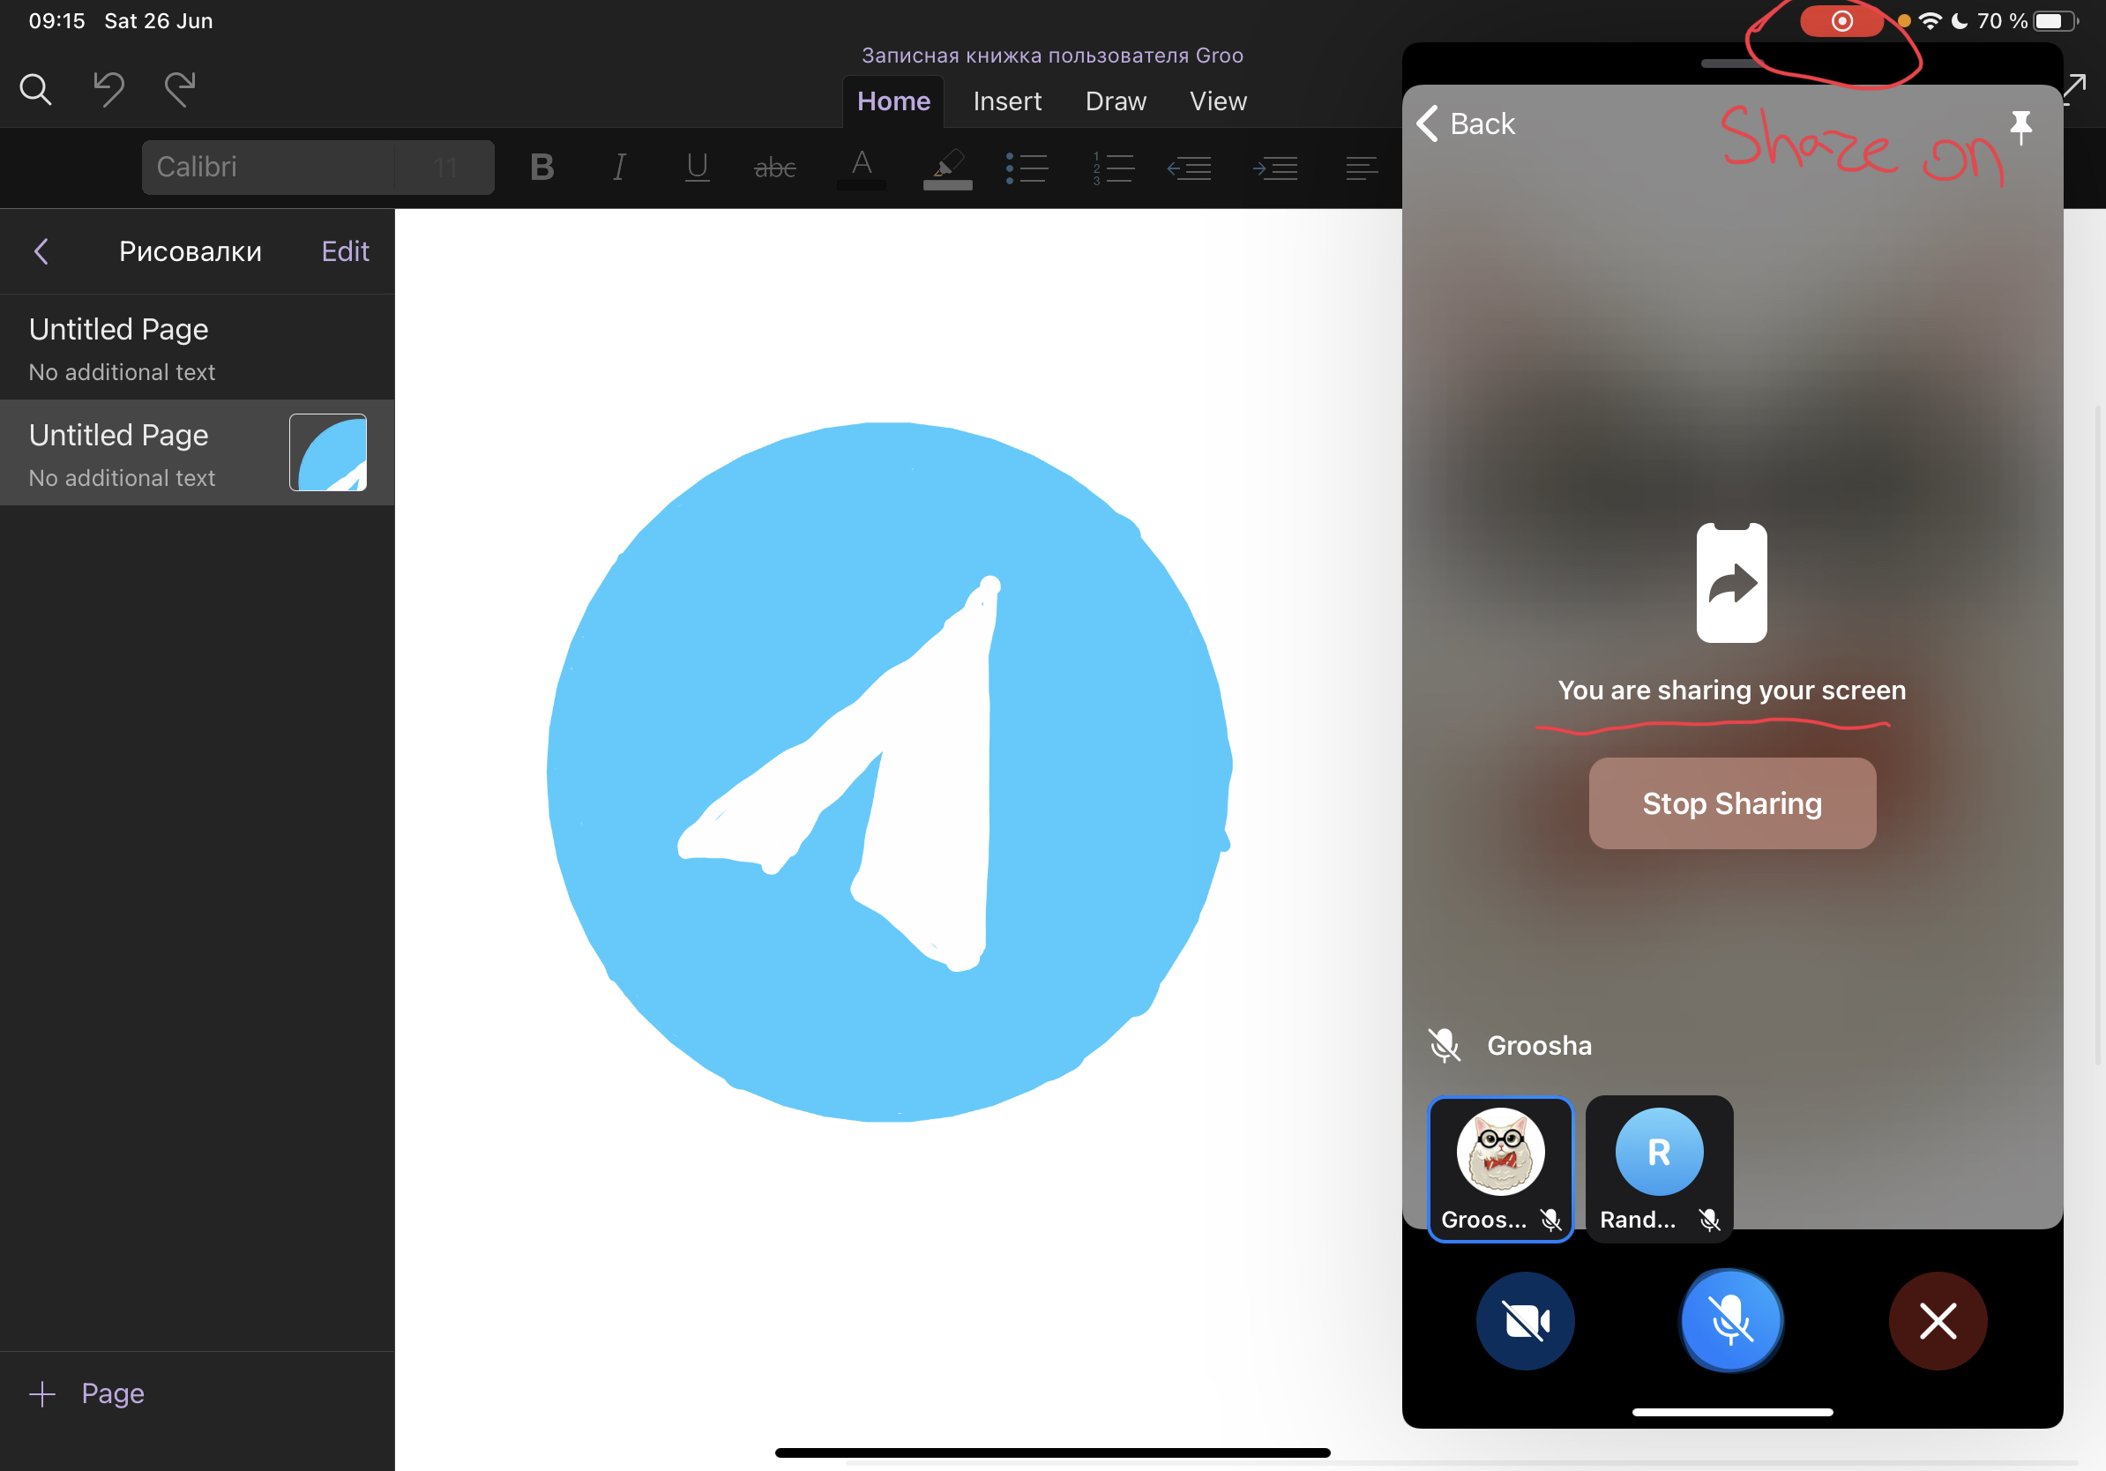Click the redo arrow icon

coord(180,89)
